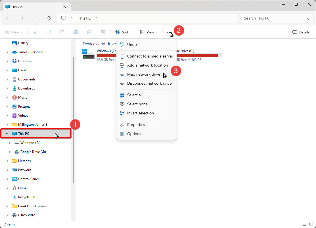Click the Rename icon in toolbar
Image resolution: width=316 pixels, height=228 pixels.
(76, 32)
